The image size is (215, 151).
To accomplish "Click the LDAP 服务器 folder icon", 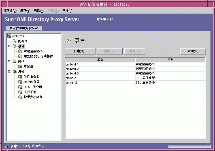I will pos(20,87).
